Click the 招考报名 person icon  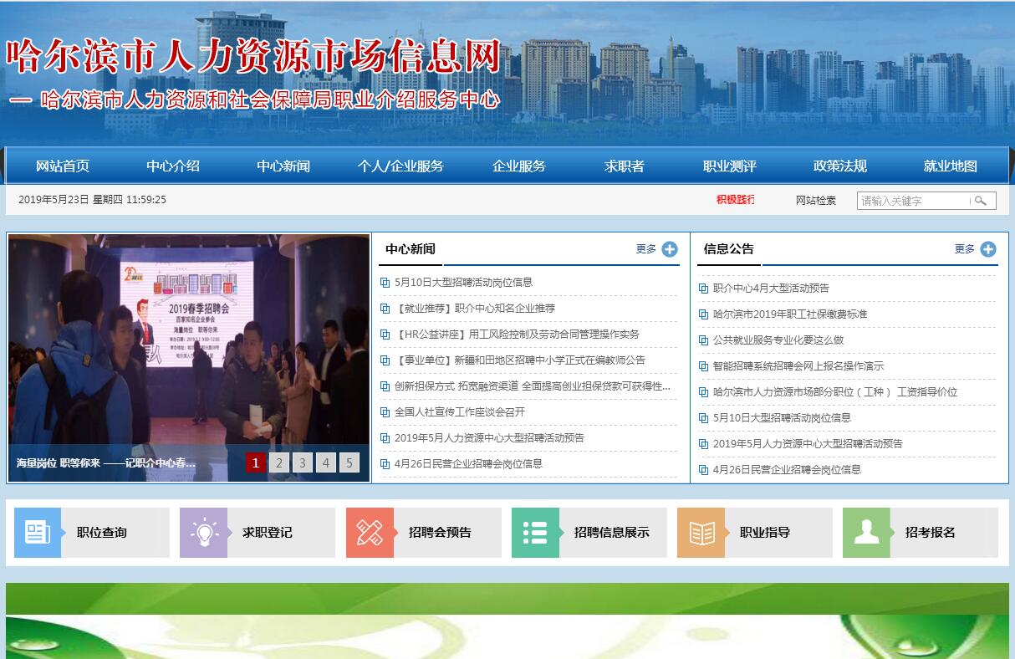(866, 533)
